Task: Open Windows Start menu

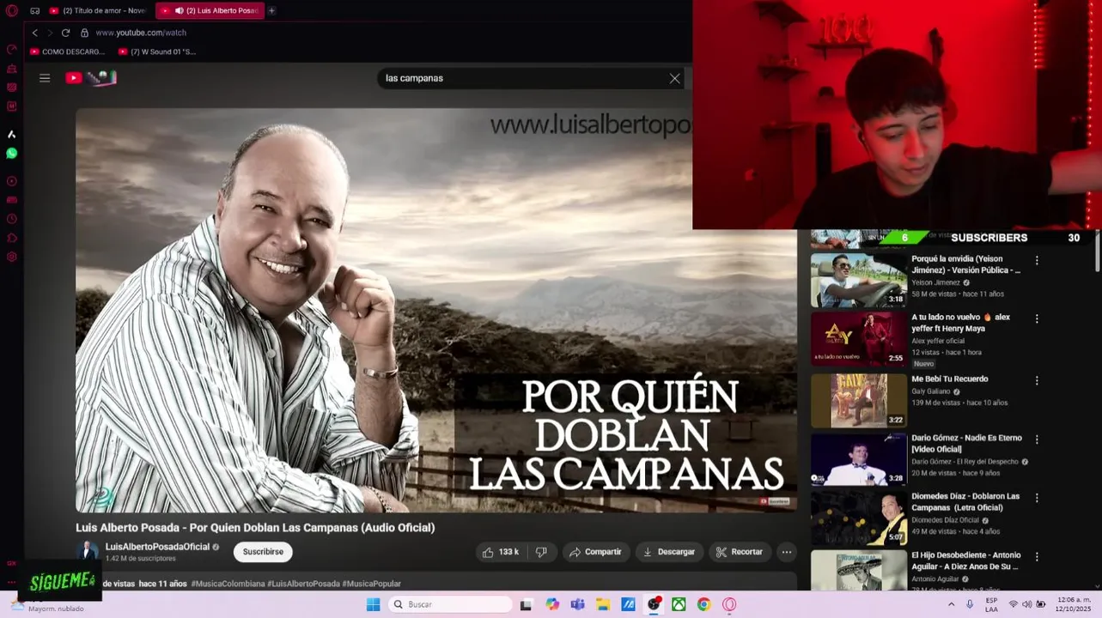Action: click(373, 604)
